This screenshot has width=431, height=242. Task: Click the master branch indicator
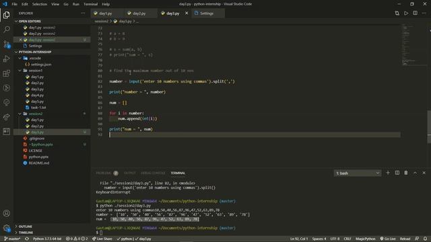pos(12,239)
